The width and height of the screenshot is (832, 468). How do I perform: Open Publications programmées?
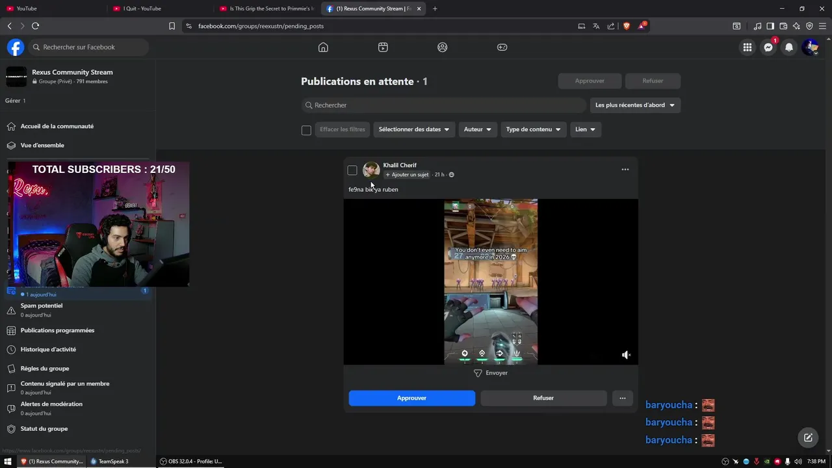(x=57, y=330)
